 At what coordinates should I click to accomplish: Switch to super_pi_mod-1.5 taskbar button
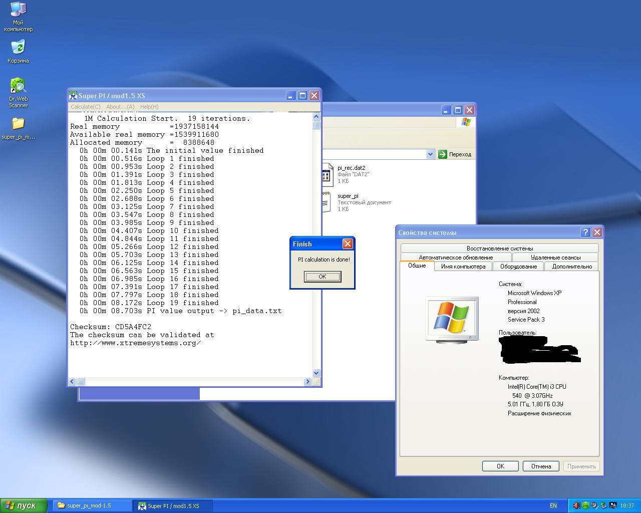point(93,506)
